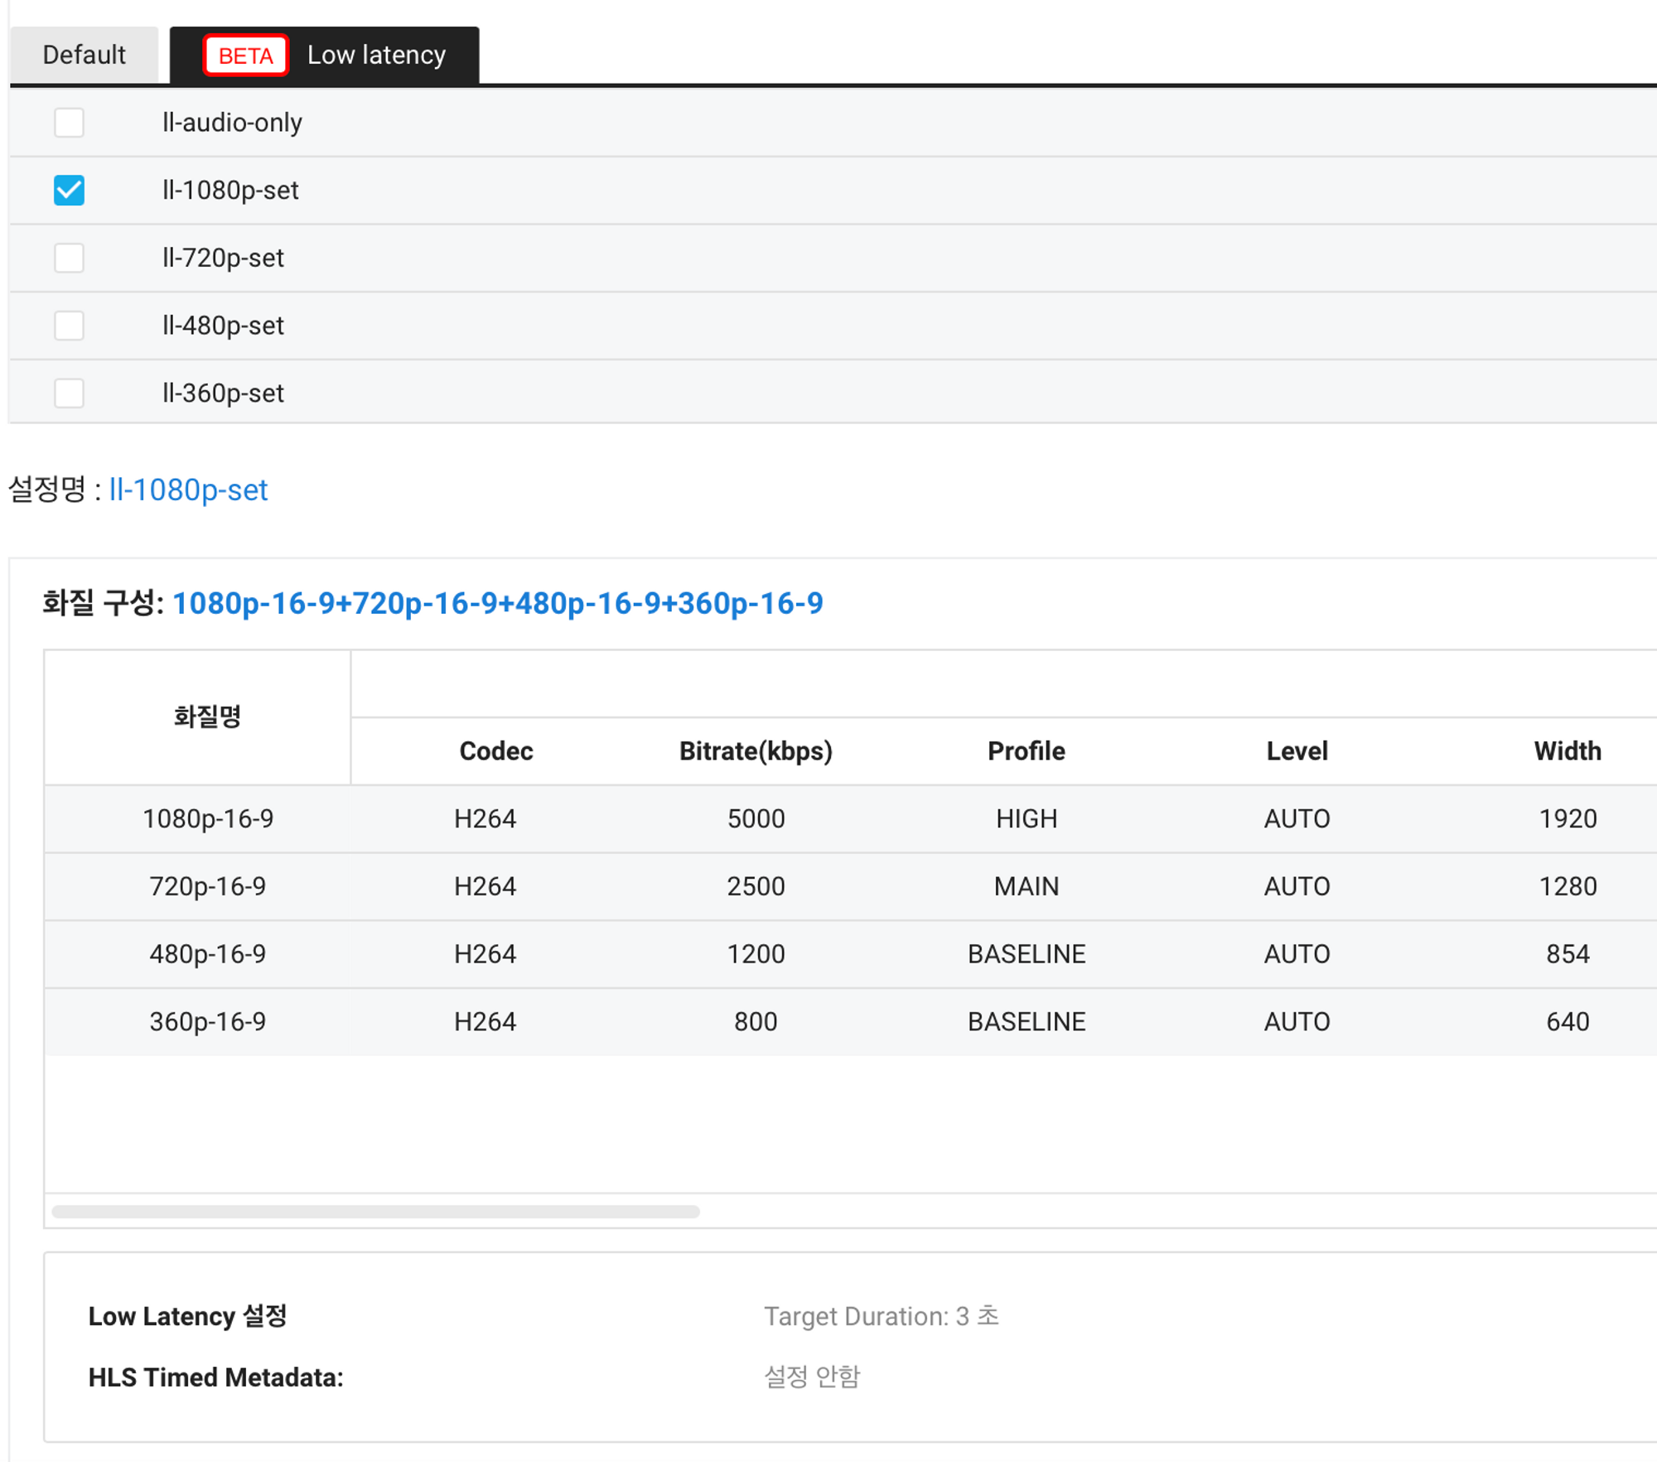Open the Low latency tab
Viewport: 1657px width, 1462px height.
click(x=375, y=55)
